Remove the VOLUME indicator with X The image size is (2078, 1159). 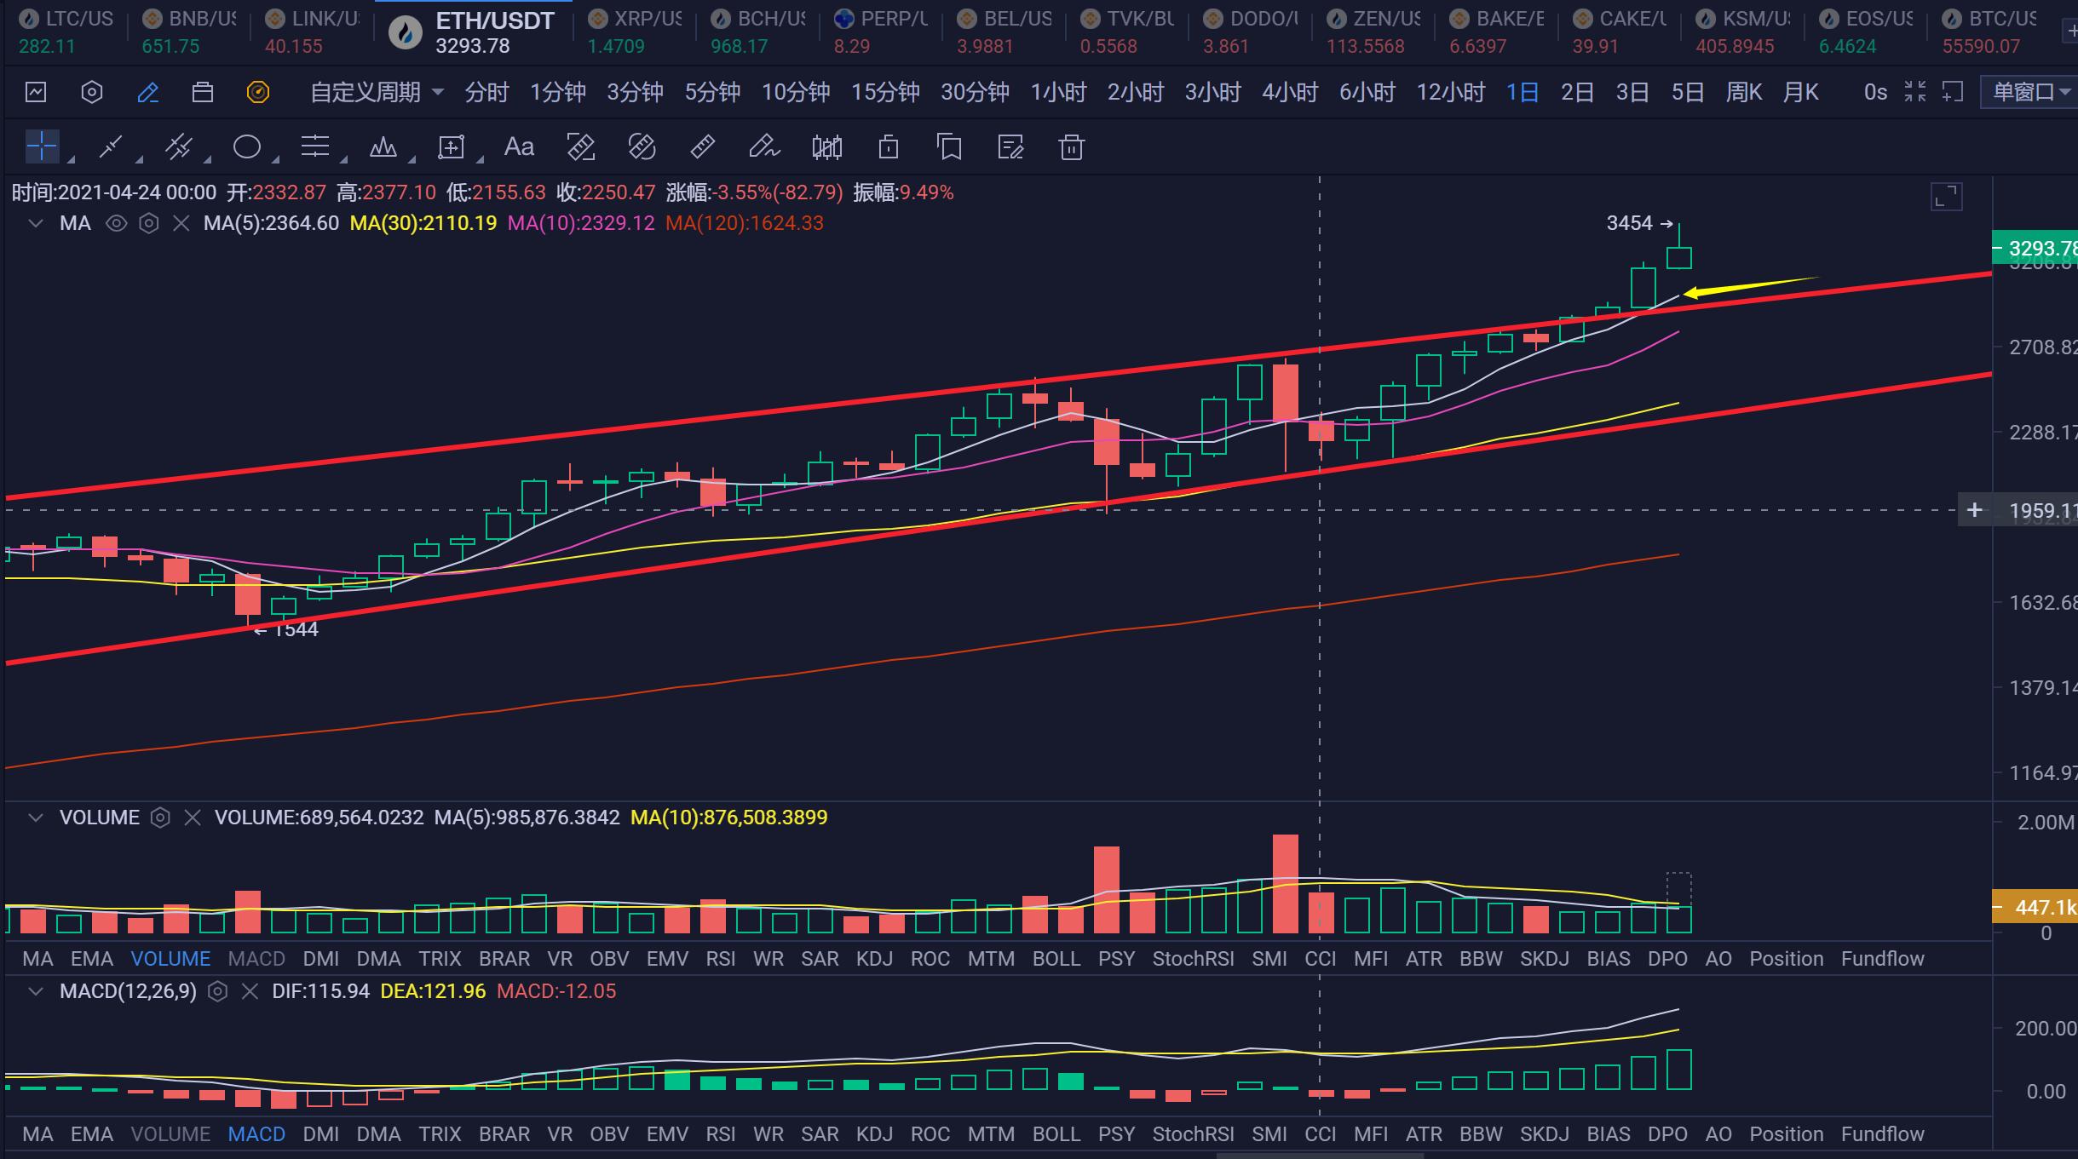coord(193,818)
